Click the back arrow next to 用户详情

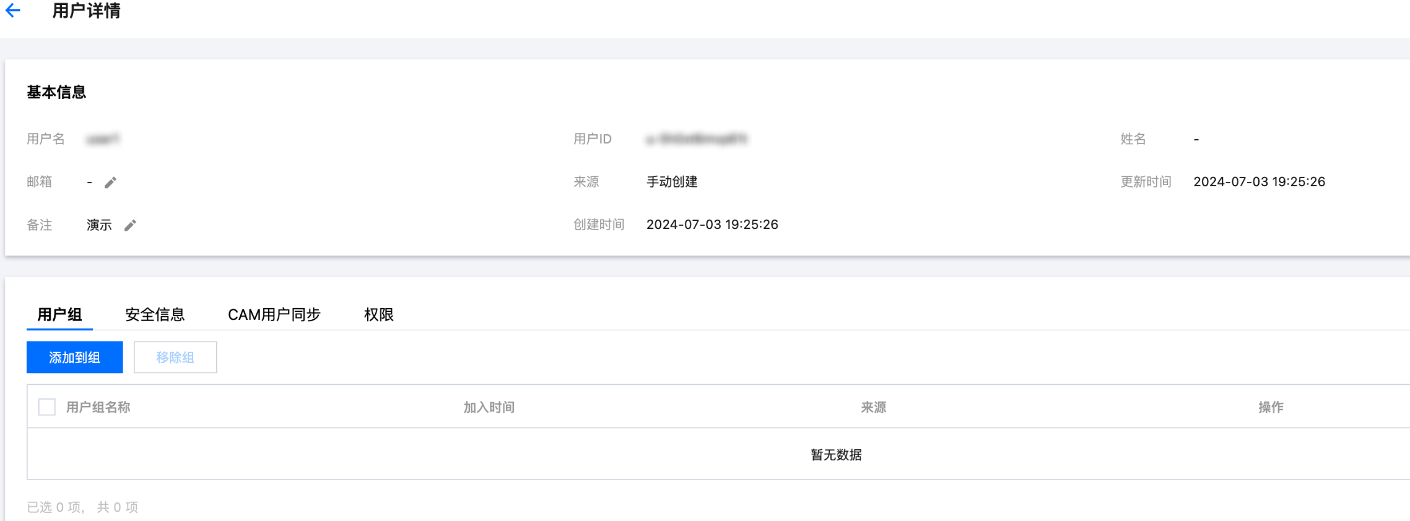(x=13, y=11)
